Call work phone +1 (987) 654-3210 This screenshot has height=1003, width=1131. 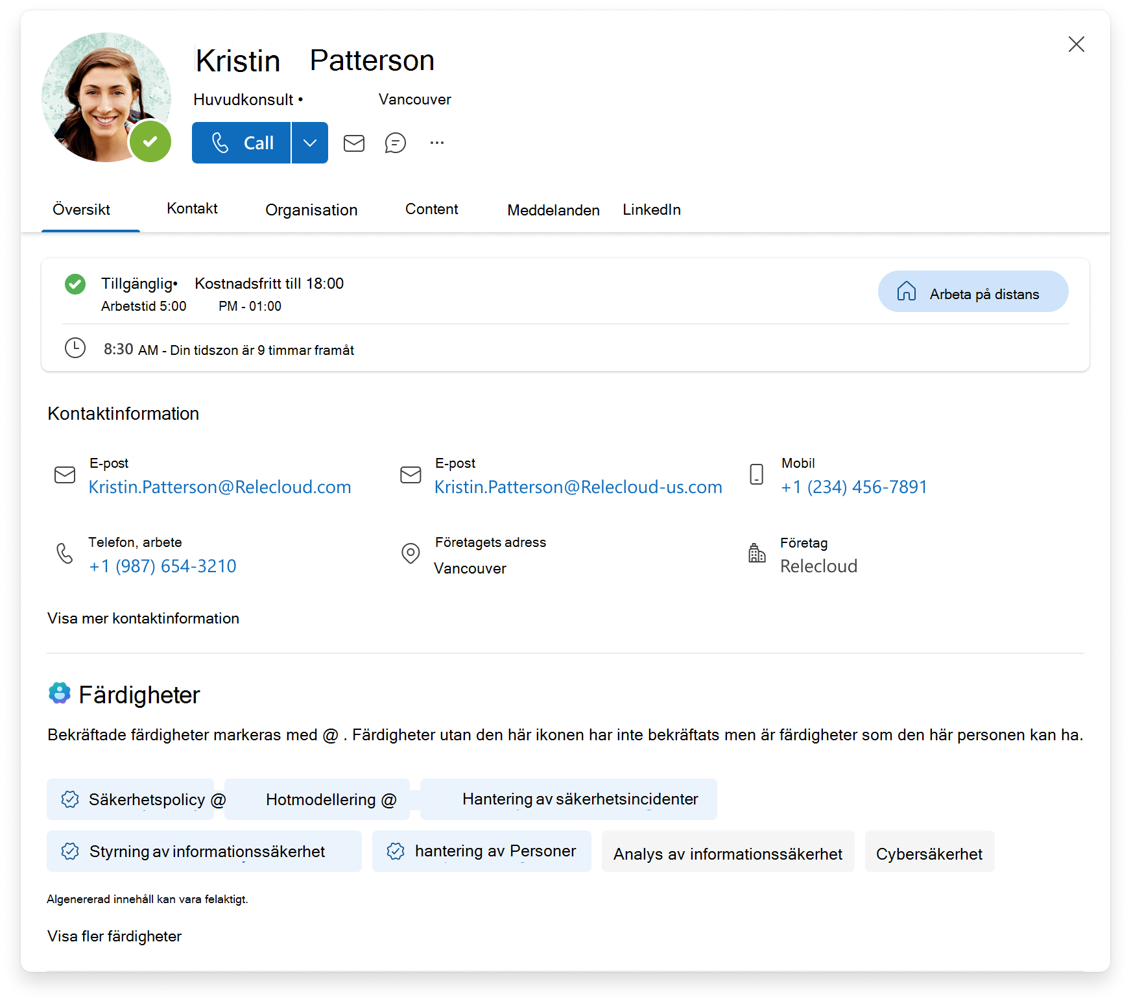[x=163, y=566]
